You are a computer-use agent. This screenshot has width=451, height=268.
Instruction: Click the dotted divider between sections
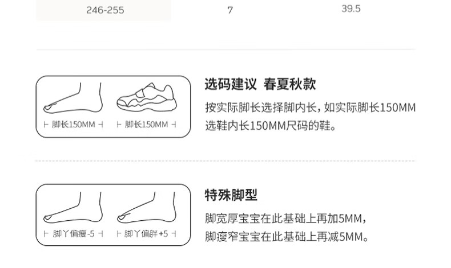(226, 161)
